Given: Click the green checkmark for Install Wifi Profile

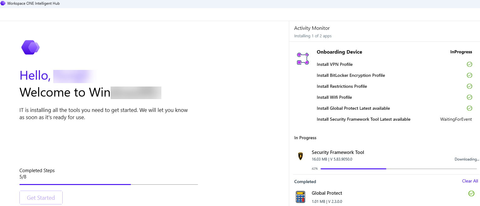Looking at the screenshot, I should pos(469,97).
